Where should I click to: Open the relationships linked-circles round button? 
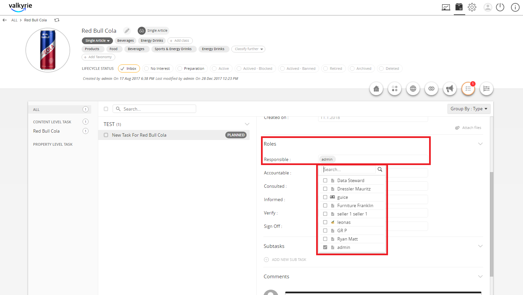click(431, 89)
